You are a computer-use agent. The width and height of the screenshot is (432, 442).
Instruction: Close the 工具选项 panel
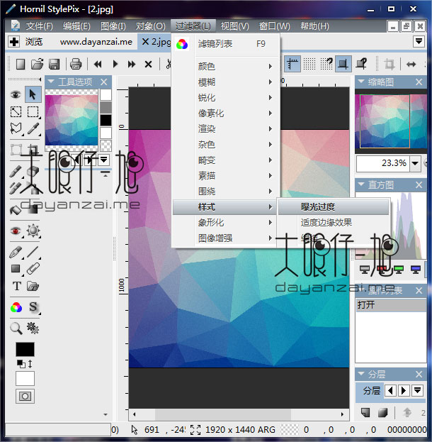click(x=104, y=82)
